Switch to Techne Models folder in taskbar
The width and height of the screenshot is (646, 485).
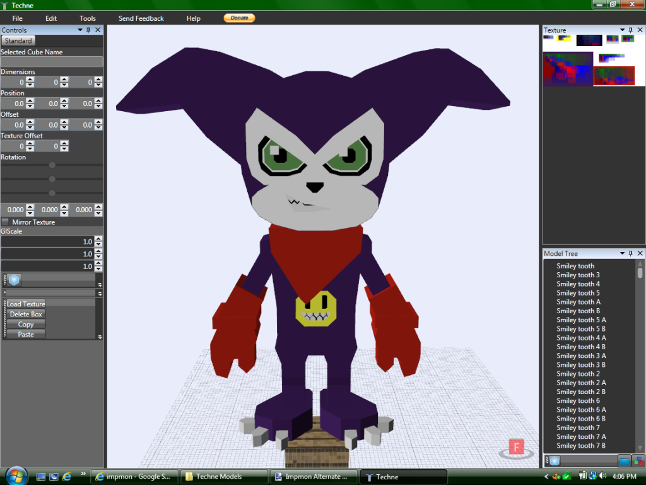coord(224,477)
